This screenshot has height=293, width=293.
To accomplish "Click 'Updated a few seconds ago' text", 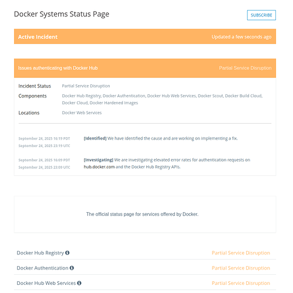I will click(241, 37).
